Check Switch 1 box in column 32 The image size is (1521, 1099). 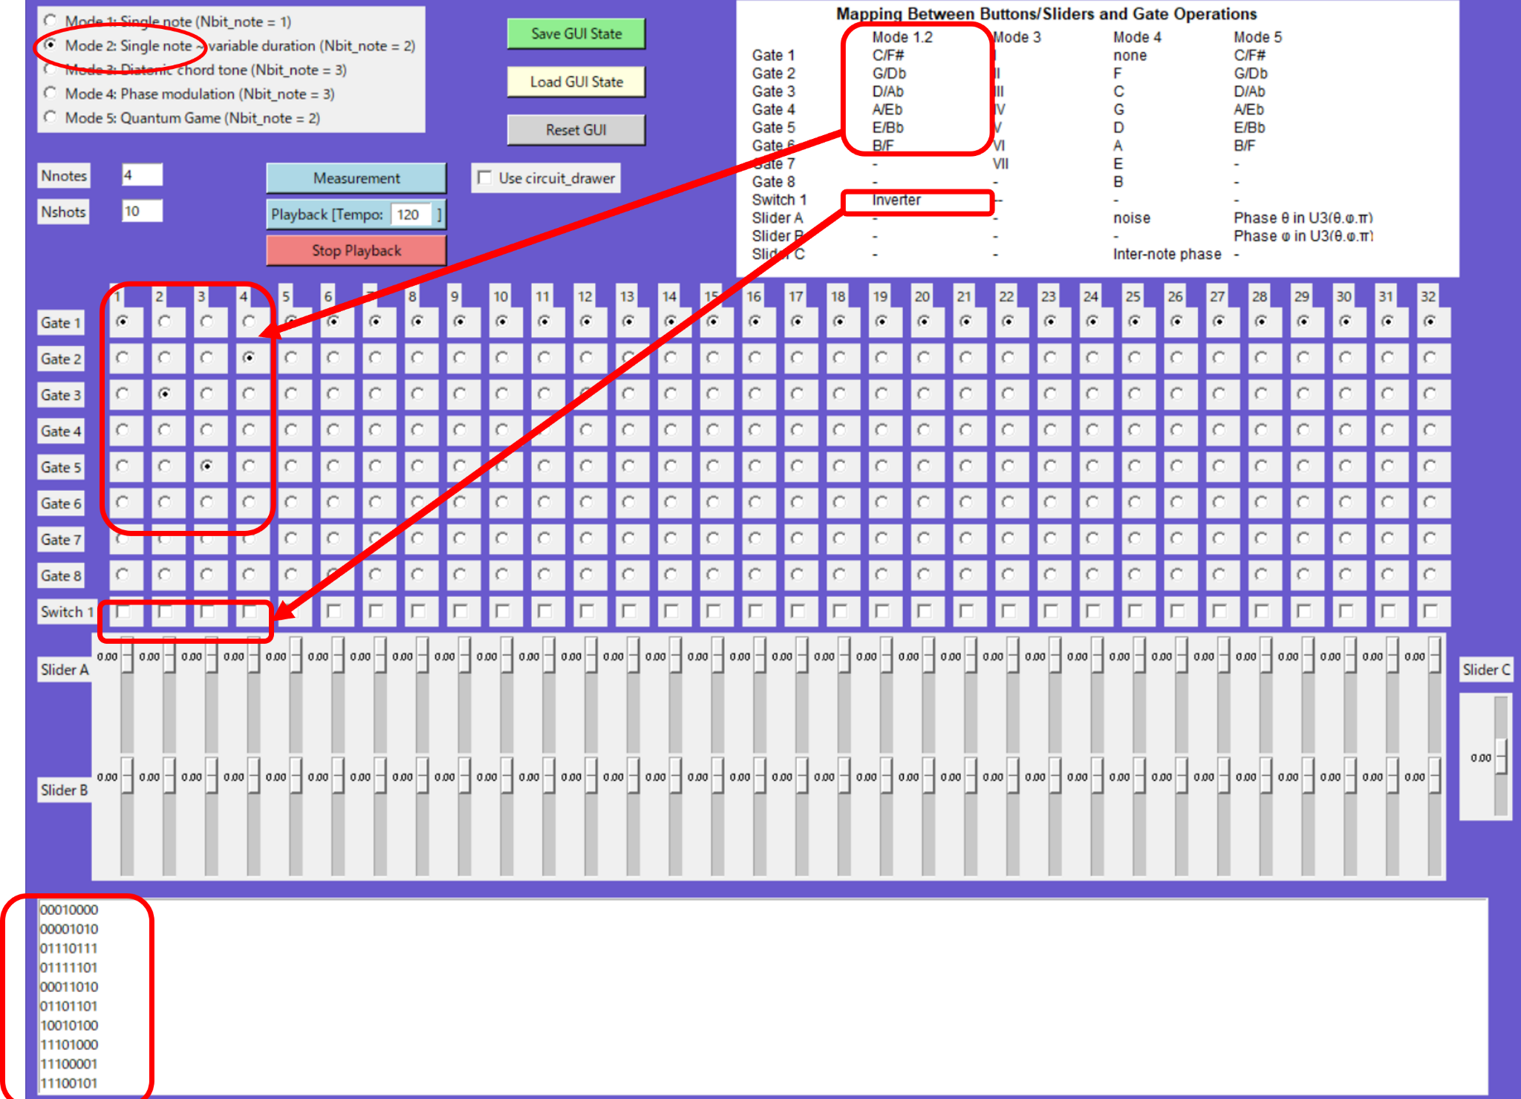(x=1430, y=611)
